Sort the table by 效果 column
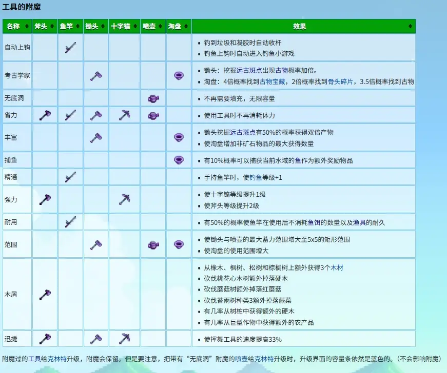This screenshot has width=447, height=373. (303, 26)
